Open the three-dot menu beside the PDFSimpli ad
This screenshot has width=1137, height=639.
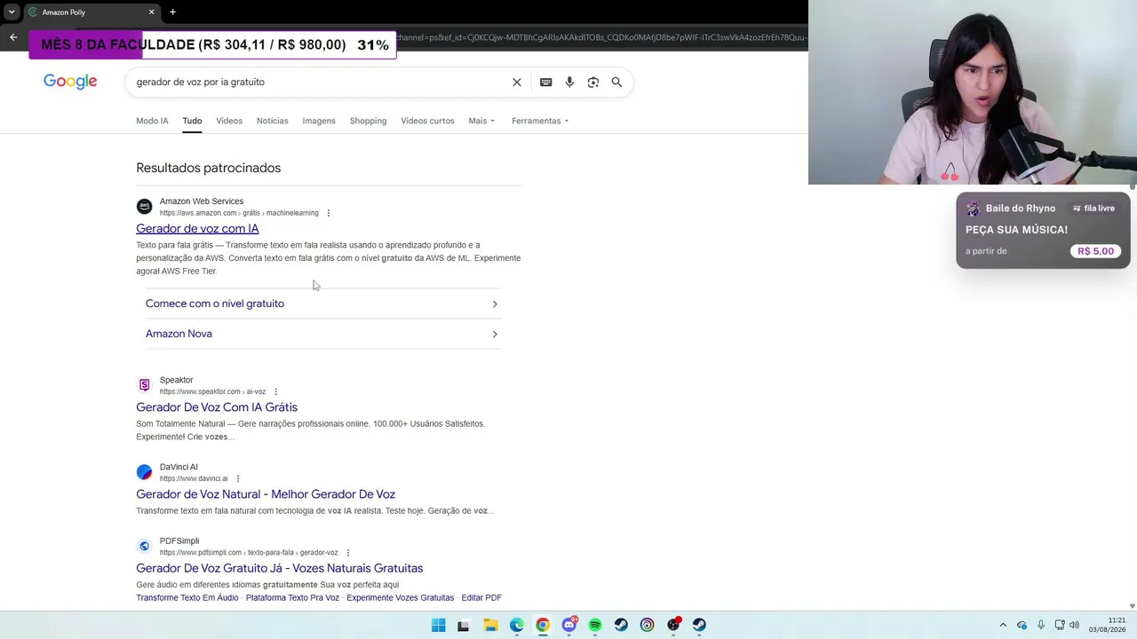coord(348,552)
